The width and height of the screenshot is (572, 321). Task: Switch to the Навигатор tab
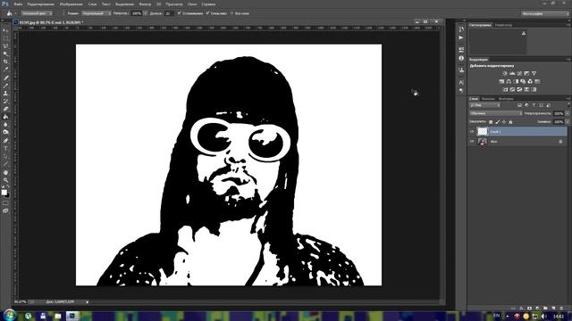pos(503,25)
